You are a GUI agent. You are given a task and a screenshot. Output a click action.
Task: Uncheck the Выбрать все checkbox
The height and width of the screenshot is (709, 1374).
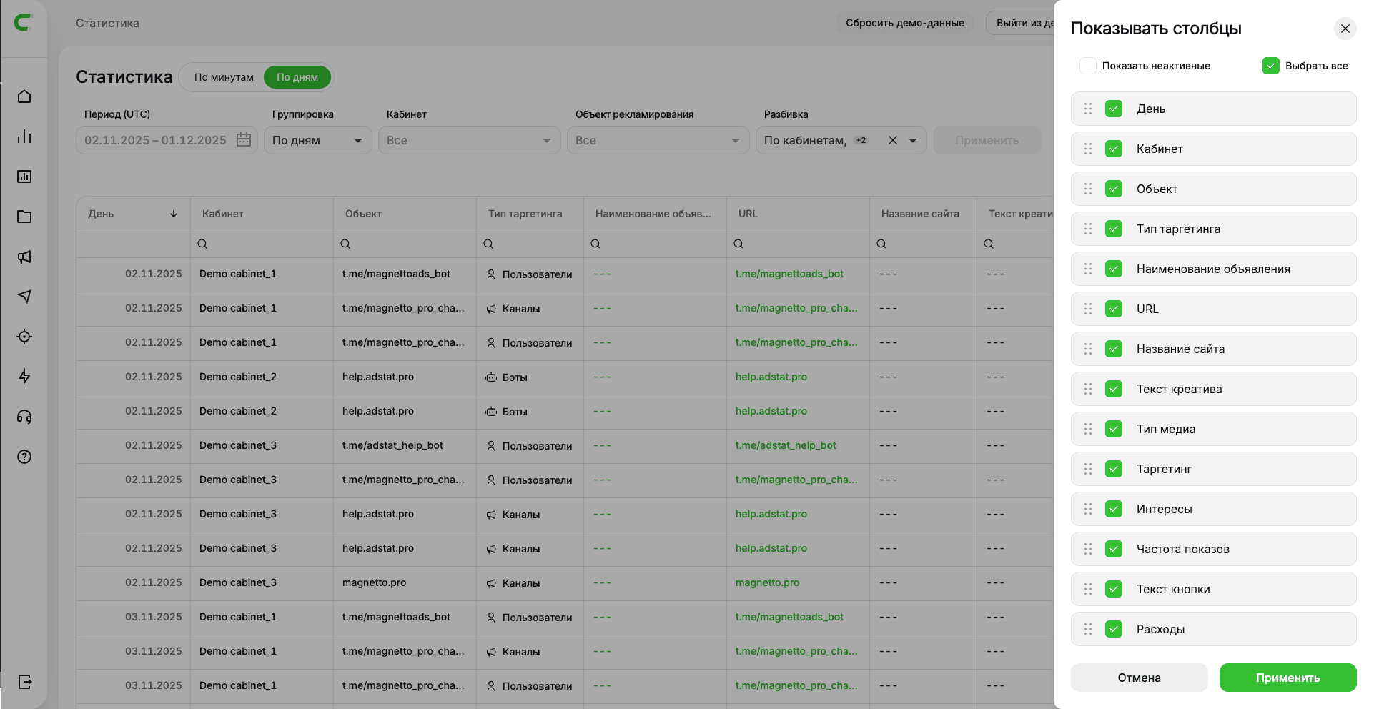pos(1270,66)
